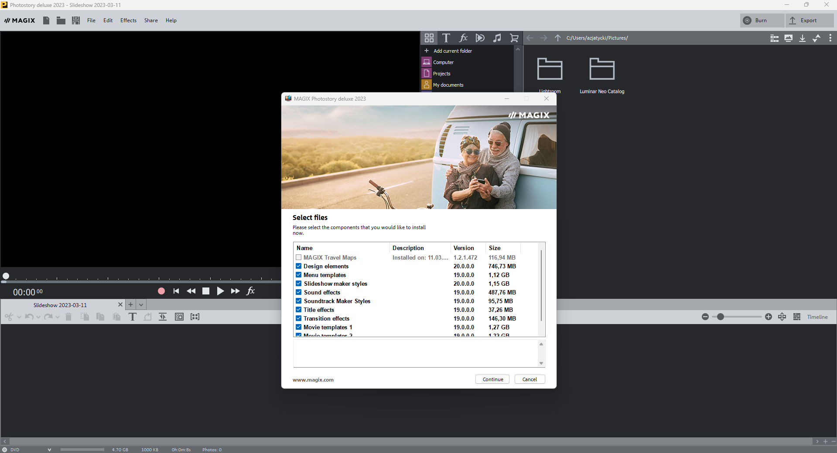This screenshot has width=837, height=453.
Task: Click the download/import arrow icon in media pool
Action: coord(803,38)
